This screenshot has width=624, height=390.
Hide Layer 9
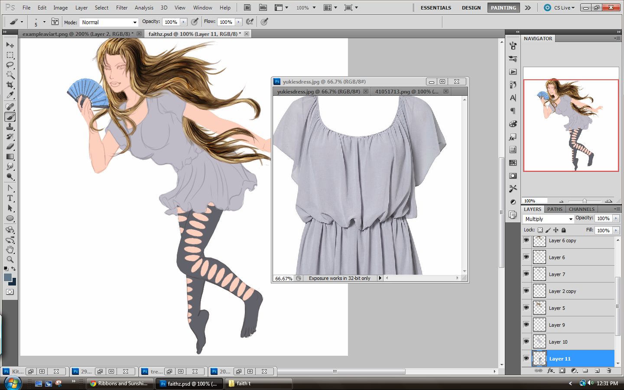526,325
